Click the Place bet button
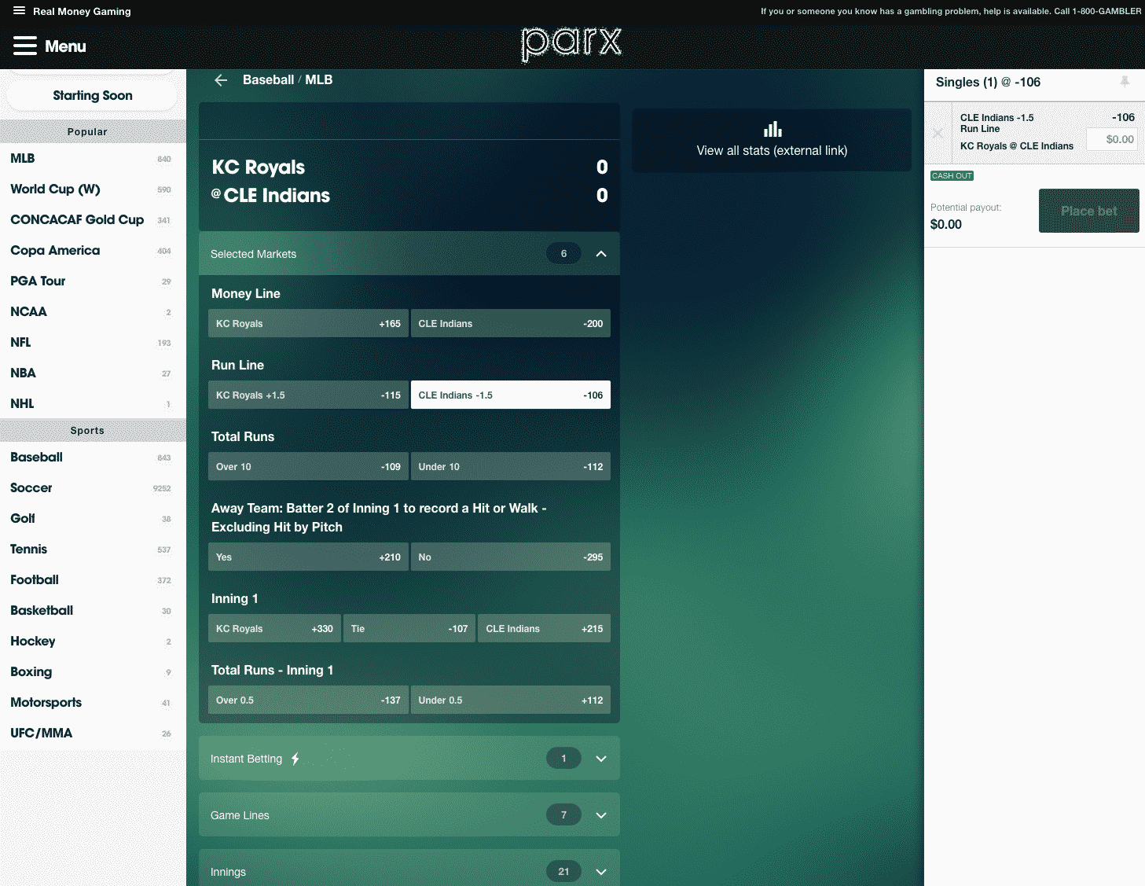The width and height of the screenshot is (1145, 886). [x=1088, y=211]
